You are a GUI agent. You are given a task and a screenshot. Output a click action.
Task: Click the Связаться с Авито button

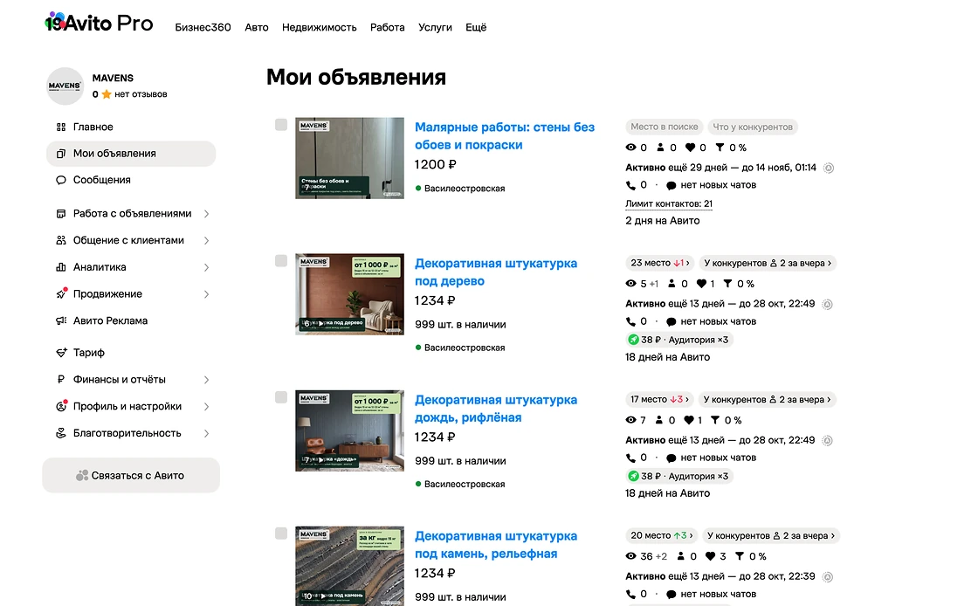point(131,476)
